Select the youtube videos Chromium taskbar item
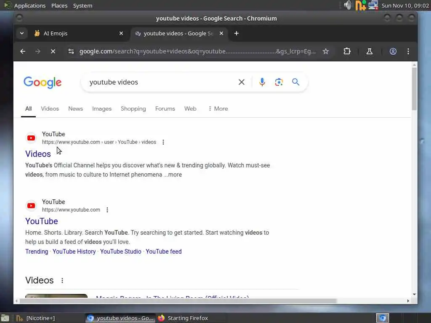Image resolution: width=431 pixels, height=323 pixels. coord(120,318)
